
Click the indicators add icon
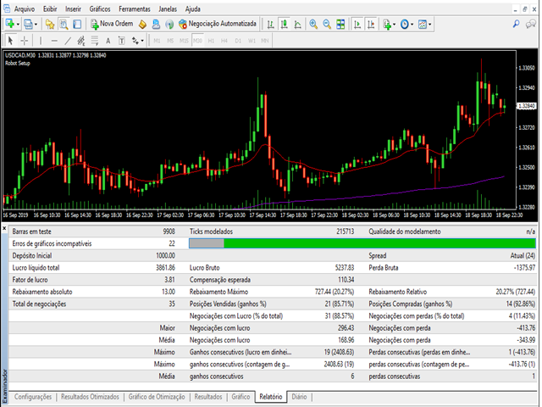pos(387,24)
